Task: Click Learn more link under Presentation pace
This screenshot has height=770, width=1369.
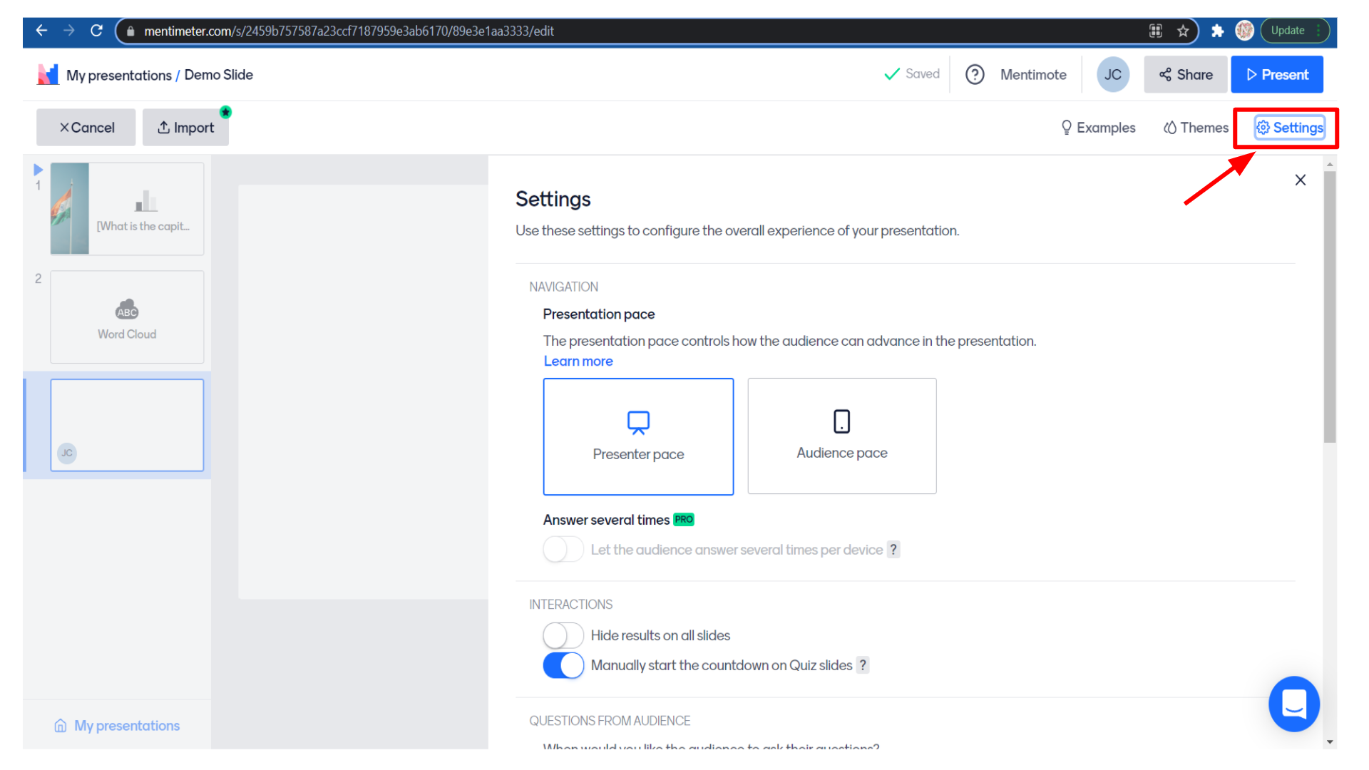Action: coord(578,361)
